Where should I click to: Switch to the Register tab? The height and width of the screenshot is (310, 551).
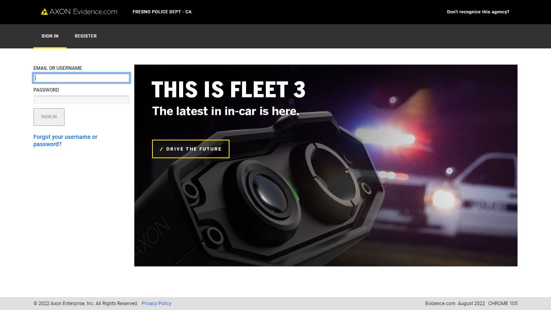86,36
